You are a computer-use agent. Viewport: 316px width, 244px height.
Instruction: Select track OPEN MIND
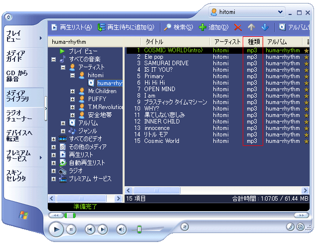coord(159,89)
